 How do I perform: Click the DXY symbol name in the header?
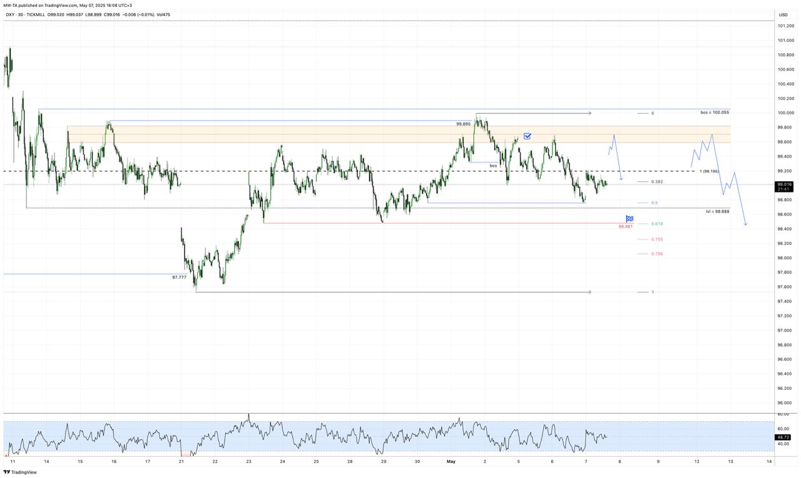[10, 14]
